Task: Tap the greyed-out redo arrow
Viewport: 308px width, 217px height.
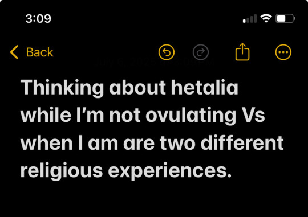Action: (201, 52)
